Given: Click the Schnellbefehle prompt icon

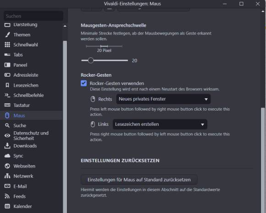Looking at the screenshot, I should (x=7, y=95).
